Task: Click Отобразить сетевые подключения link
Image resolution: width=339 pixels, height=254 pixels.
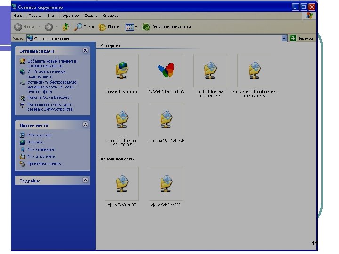Action: (x=47, y=74)
